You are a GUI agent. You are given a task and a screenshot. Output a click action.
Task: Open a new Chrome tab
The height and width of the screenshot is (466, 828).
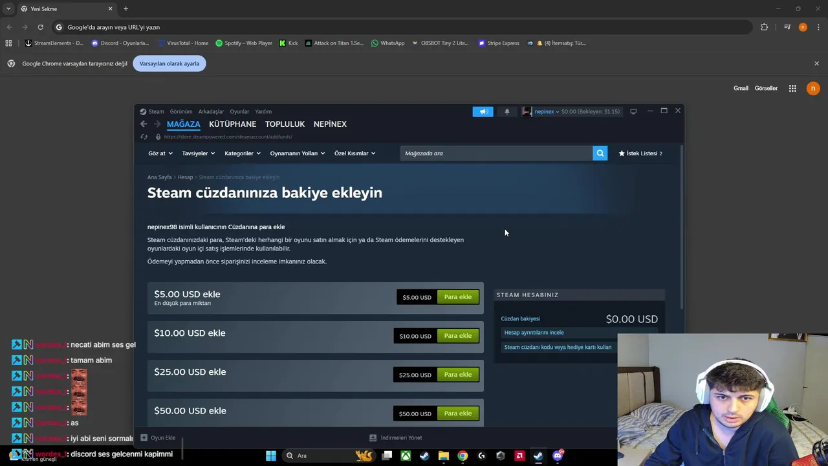[x=125, y=8]
